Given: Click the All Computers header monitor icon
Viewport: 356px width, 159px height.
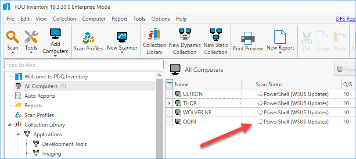Looking at the screenshot, I should coord(175,70).
